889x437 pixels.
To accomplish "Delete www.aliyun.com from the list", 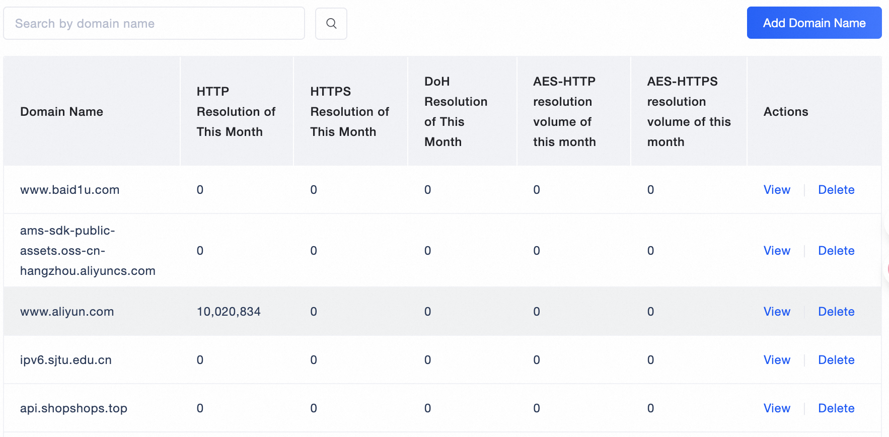I will pos(836,312).
